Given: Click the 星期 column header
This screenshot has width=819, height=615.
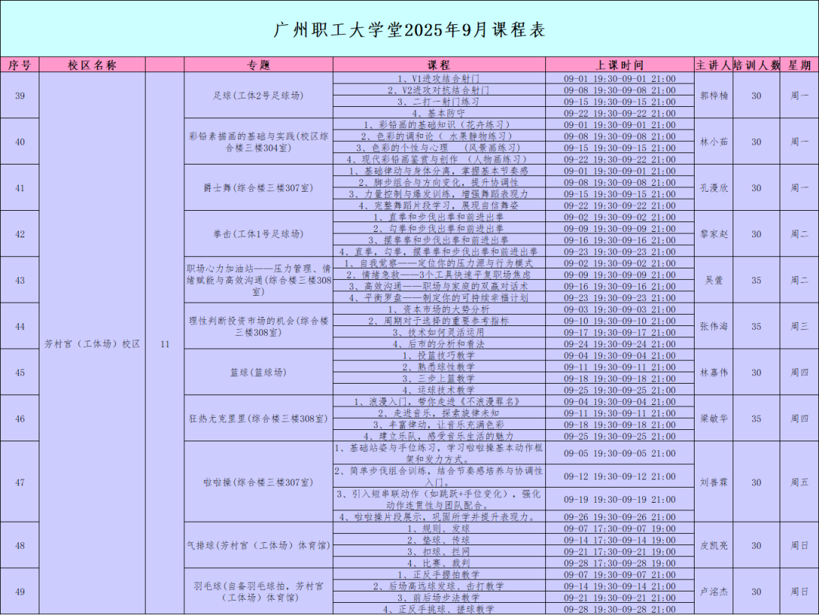Looking at the screenshot, I should tap(799, 65).
